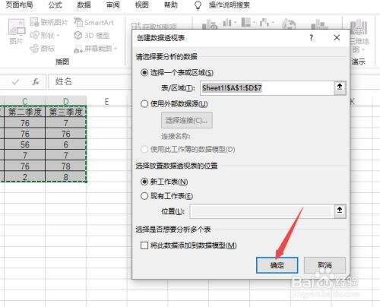Click the formula bar fx insert function icon
Image resolution: width=380 pixels, height=307 pixels.
click(36, 81)
